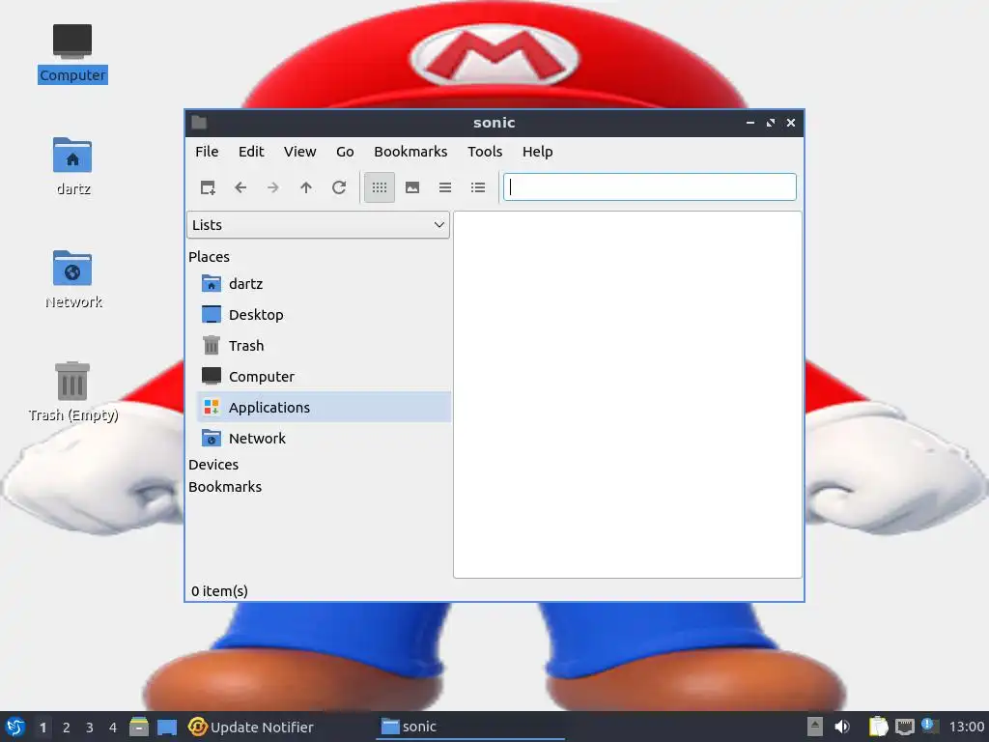Go back to previous folder
989x742 pixels.
240,187
